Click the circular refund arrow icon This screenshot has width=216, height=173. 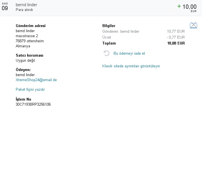point(107,53)
